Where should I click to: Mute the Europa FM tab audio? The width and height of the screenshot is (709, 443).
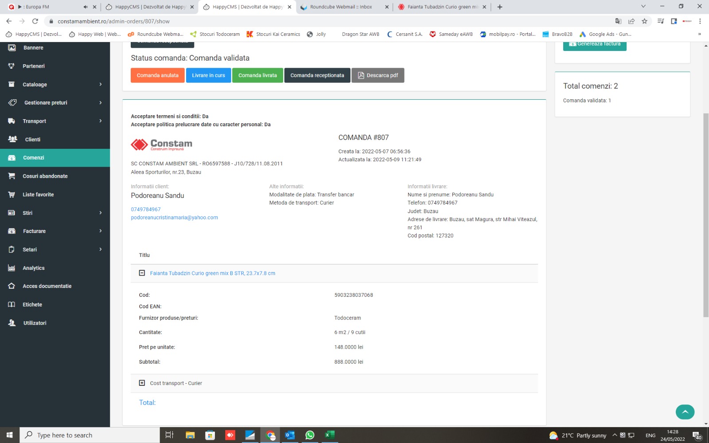tap(86, 7)
